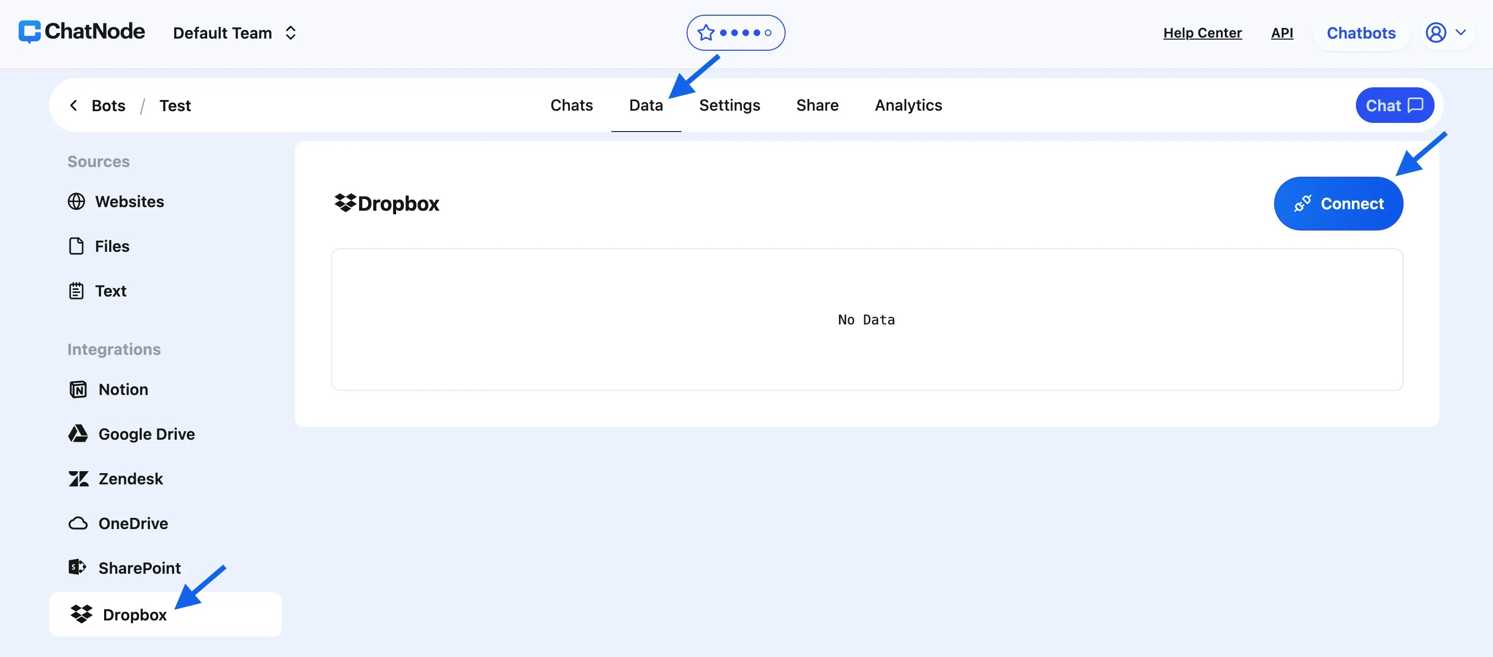Open the Websites source globe icon
Viewport: 1493px width, 657px height.
click(77, 202)
